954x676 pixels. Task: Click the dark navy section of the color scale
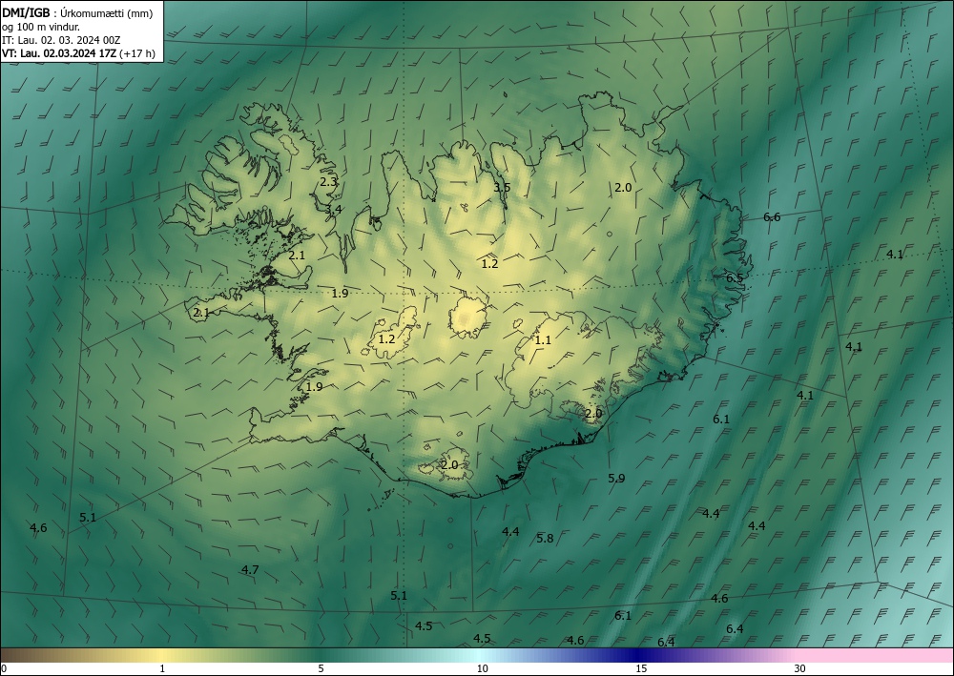(639, 655)
